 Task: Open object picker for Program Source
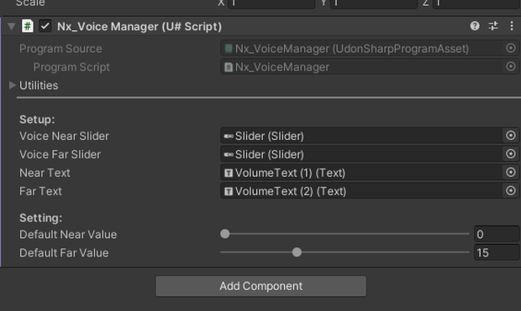[511, 49]
